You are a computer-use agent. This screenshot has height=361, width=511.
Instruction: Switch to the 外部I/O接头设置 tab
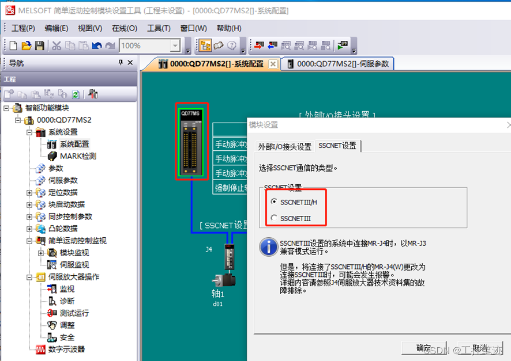click(285, 147)
